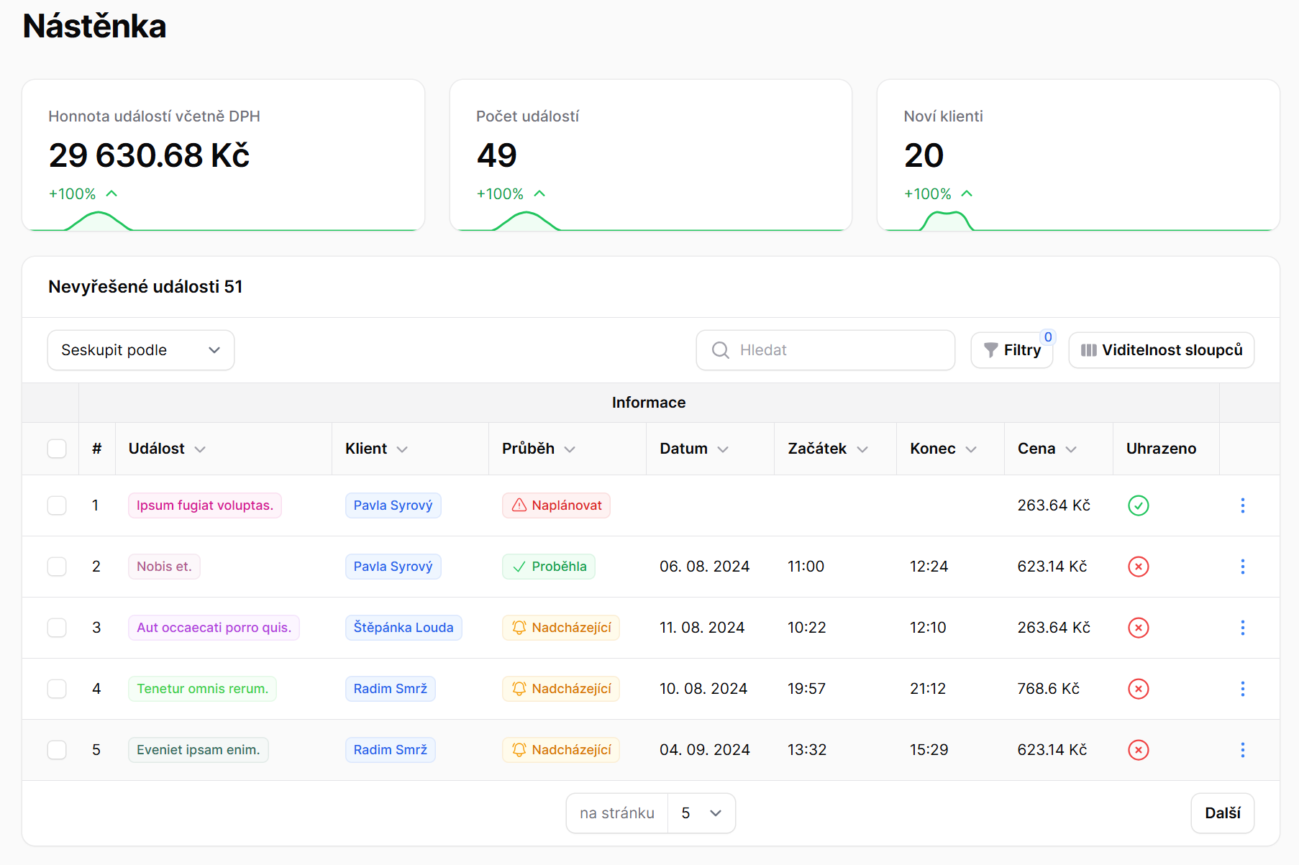
Task: Open row 3 three-dot actions menu
Action: click(x=1242, y=628)
